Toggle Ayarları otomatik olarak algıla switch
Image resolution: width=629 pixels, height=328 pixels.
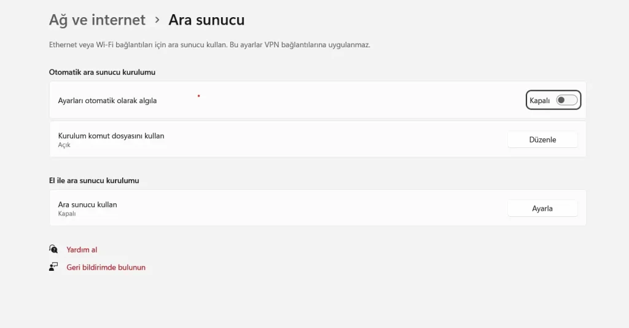(x=566, y=100)
